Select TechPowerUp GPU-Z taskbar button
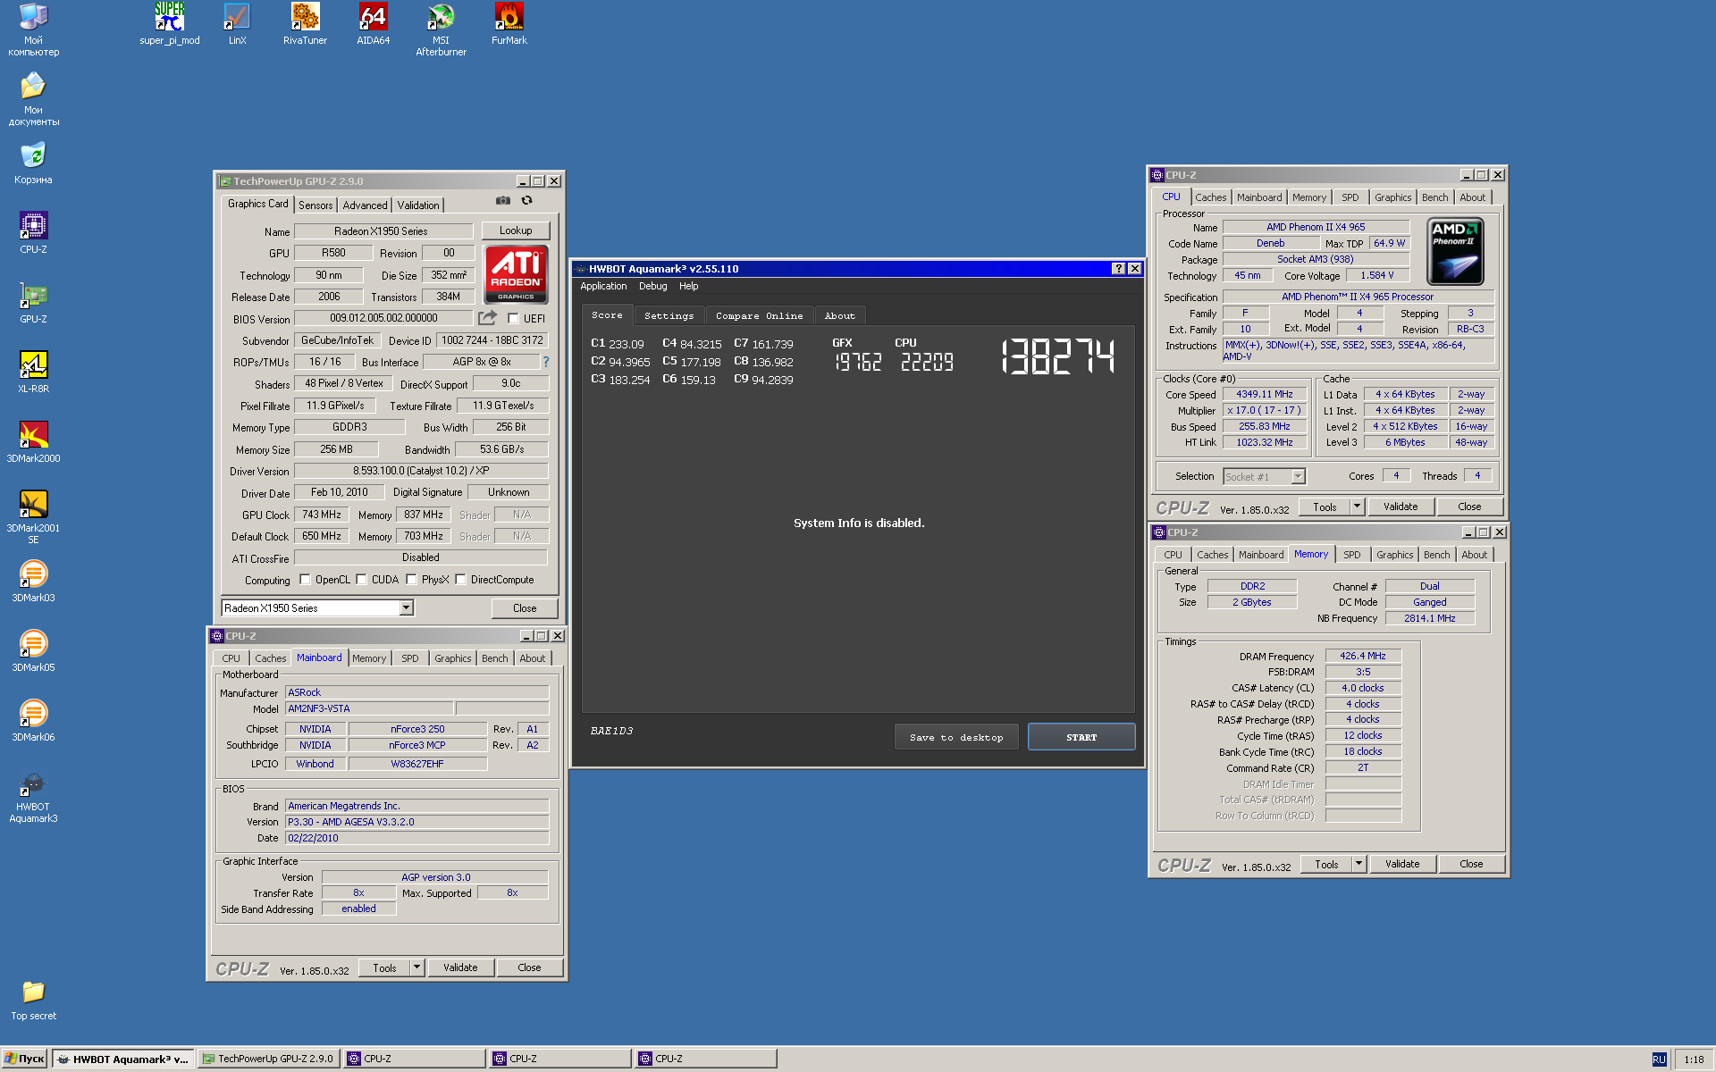This screenshot has height=1072, width=1716. 269,1059
